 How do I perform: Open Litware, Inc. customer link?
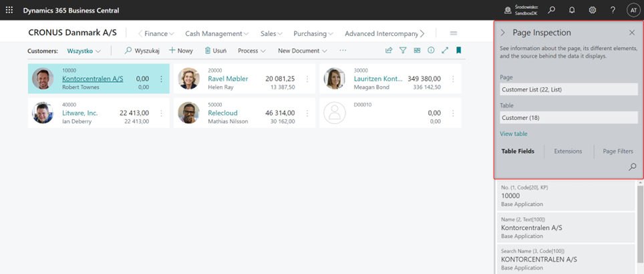[80, 113]
